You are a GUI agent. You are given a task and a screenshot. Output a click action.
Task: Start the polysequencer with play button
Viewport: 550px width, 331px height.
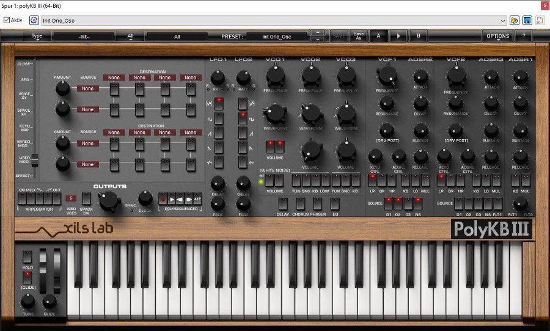click(x=172, y=199)
